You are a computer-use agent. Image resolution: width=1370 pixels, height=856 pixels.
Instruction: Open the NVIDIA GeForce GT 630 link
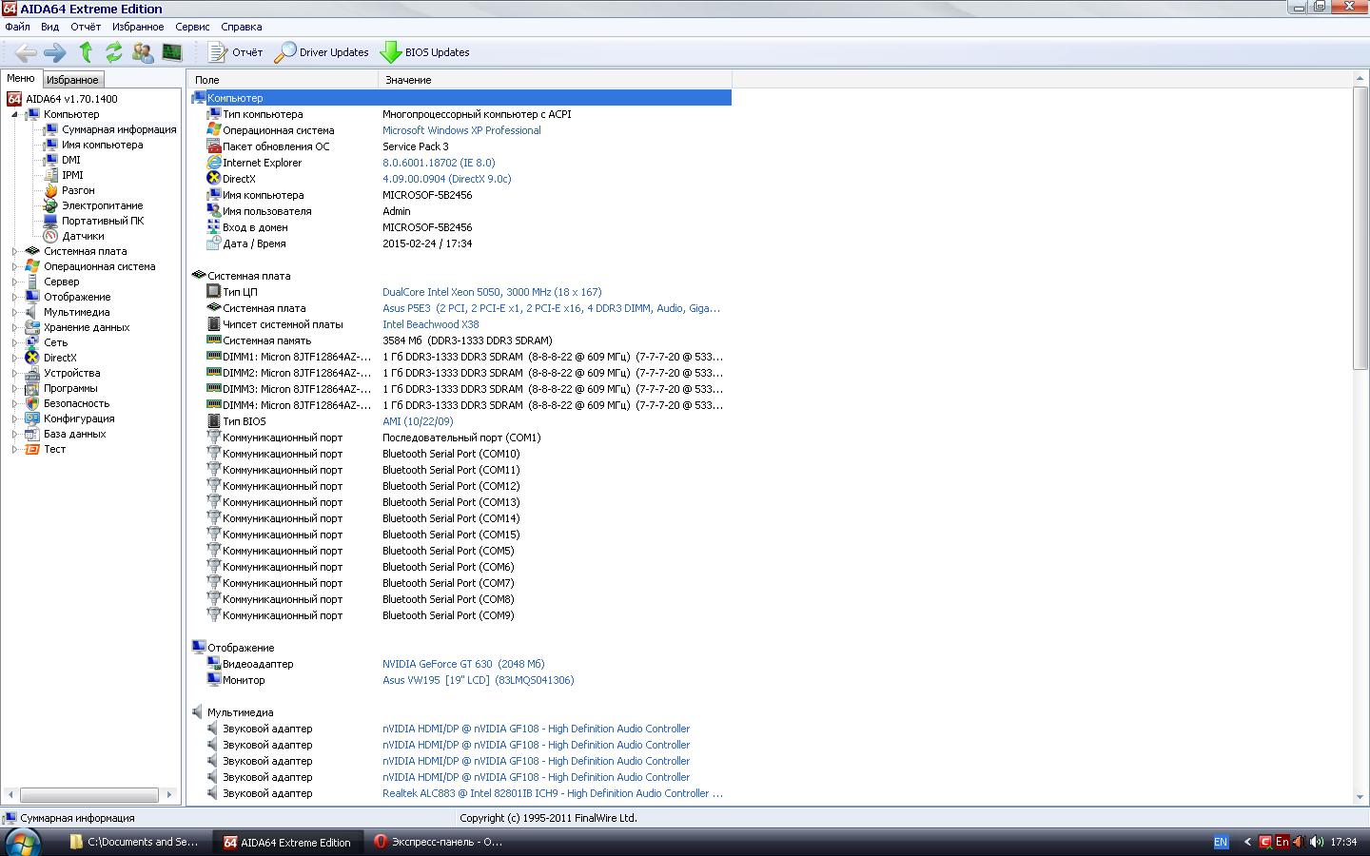click(463, 664)
